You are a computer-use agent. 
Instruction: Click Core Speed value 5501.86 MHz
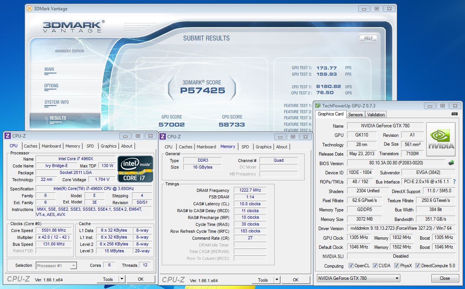click(x=54, y=231)
